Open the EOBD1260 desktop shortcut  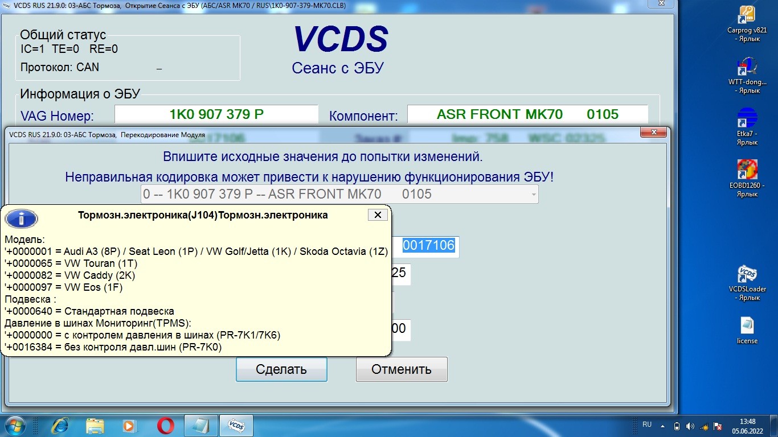pyautogui.click(x=747, y=170)
